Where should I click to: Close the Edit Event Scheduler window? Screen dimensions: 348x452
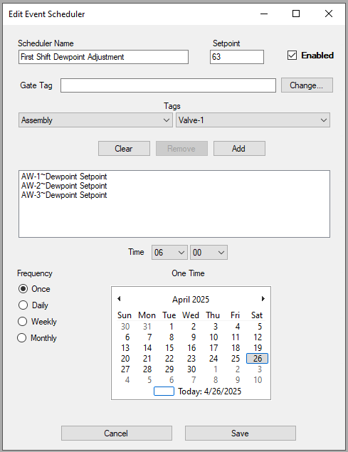pyautogui.click(x=329, y=14)
